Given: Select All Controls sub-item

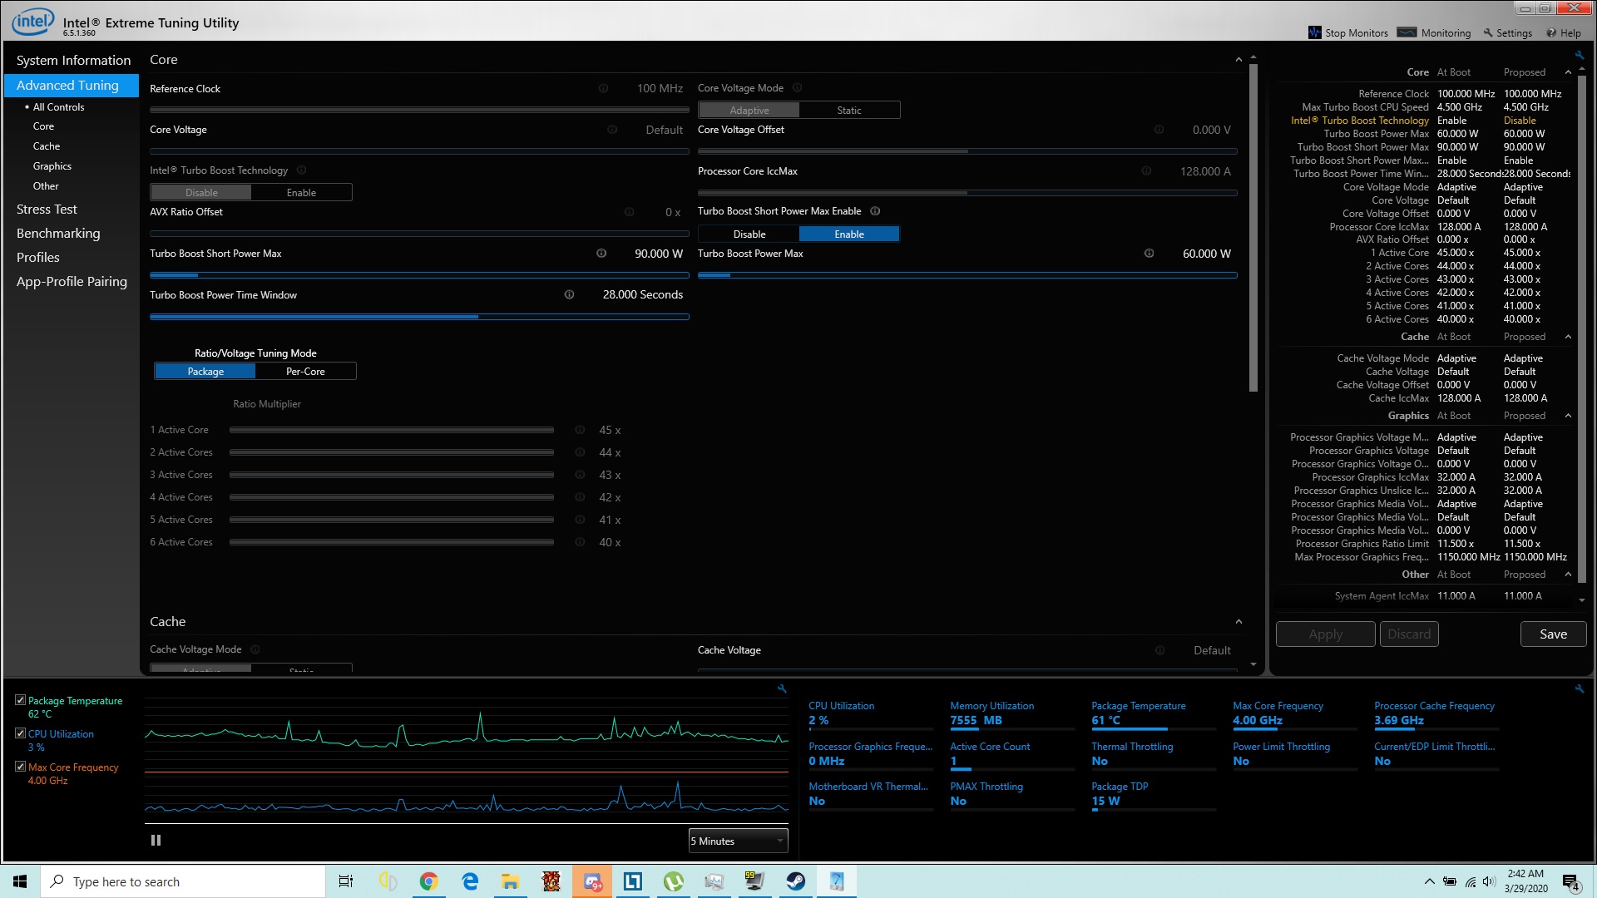Looking at the screenshot, I should pos(58,107).
